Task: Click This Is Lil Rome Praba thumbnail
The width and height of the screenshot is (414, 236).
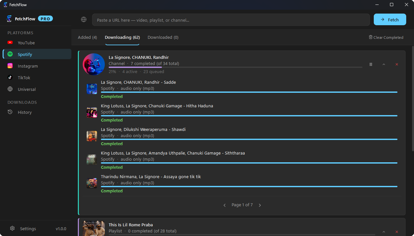Action: [x=94, y=228]
